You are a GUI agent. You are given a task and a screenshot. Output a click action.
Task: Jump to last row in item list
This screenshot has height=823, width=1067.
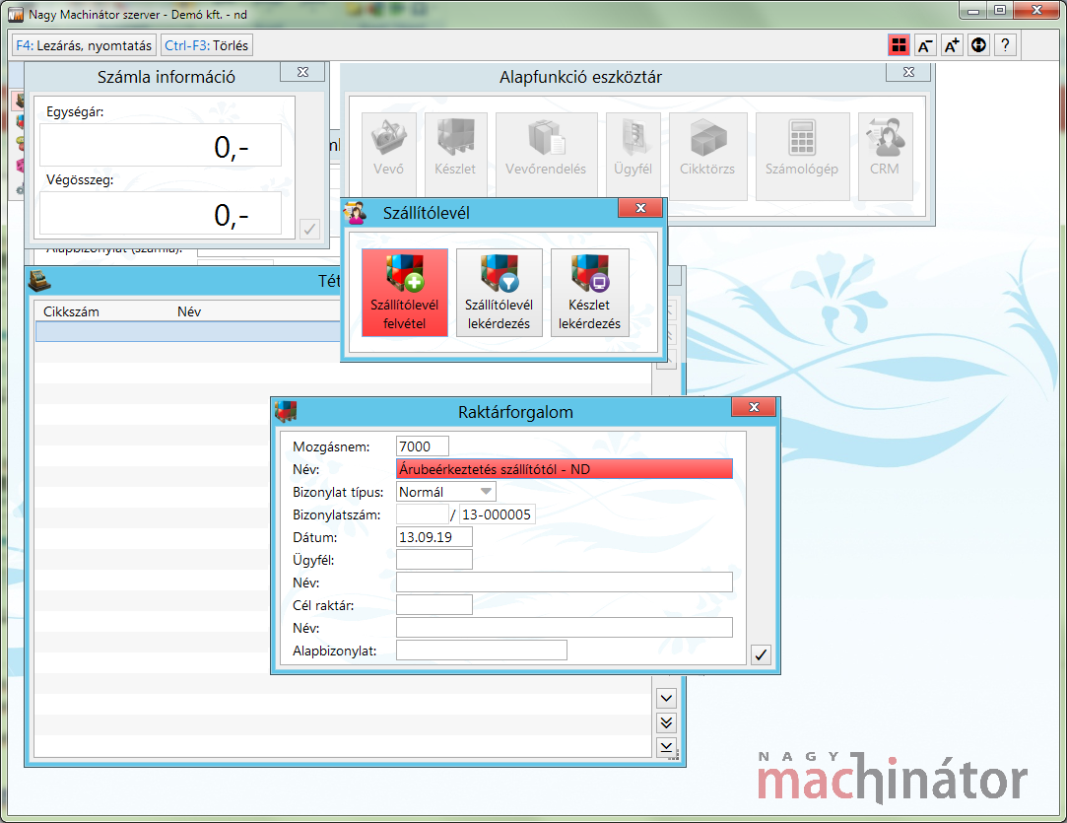[x=667, y=748]
